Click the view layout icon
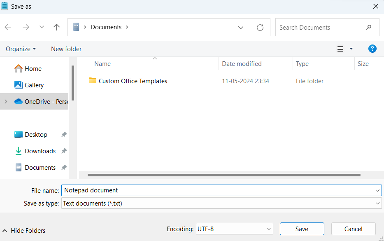384x241 pixels. point(340,49)
